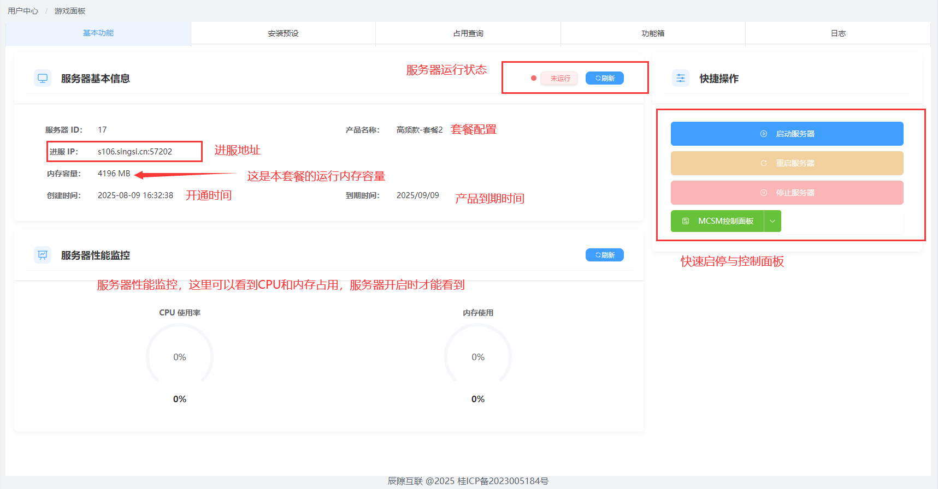Open the 日志 tab
The image size is (938, 489).
point(838,33)
